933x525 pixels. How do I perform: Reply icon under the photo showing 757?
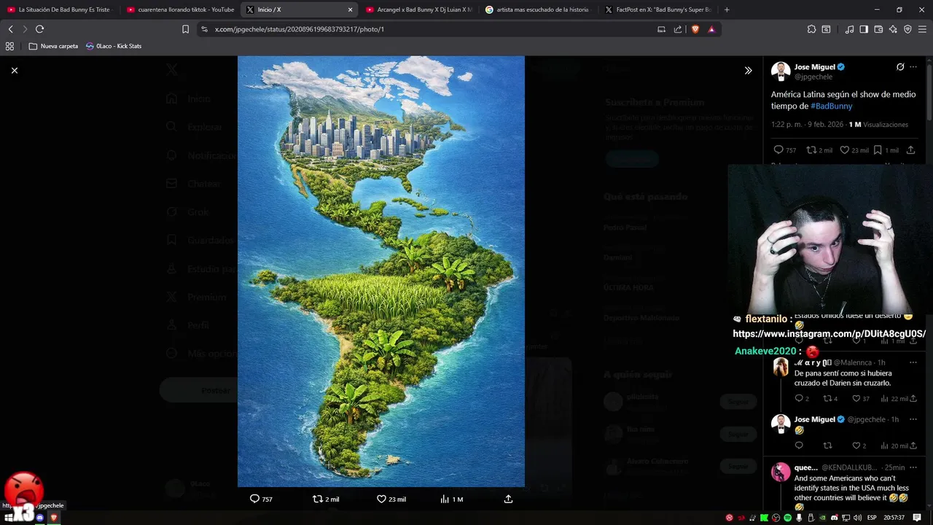click(x=254, y=499)
